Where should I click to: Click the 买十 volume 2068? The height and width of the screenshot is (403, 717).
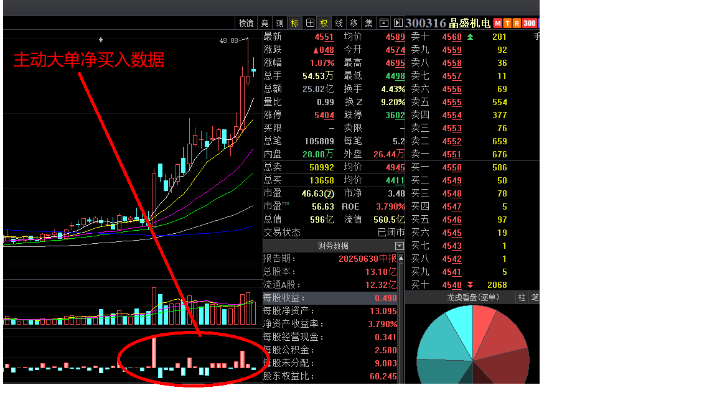(497, 285)
